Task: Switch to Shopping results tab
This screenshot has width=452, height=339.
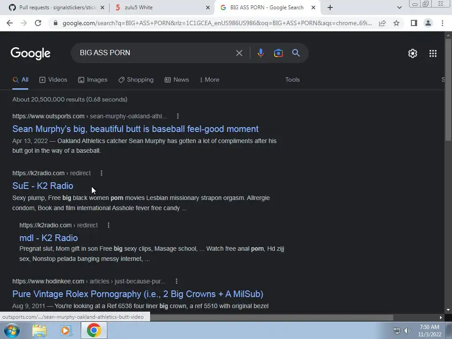Action: point(136,80)
